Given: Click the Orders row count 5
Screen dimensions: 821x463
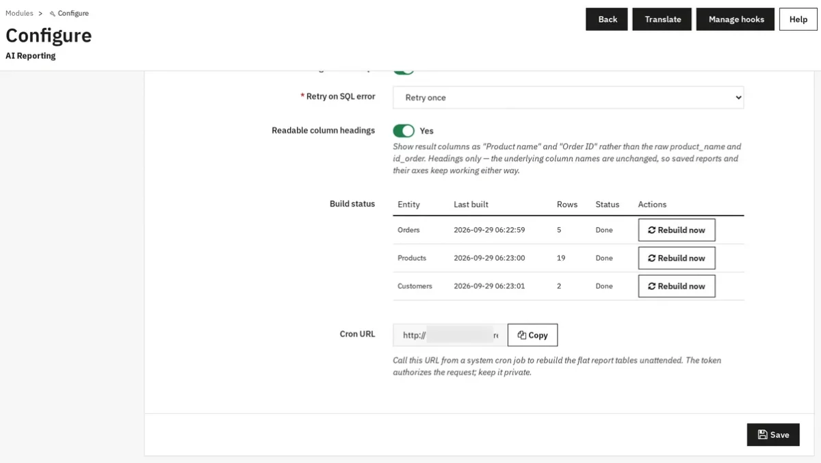Looking at the screenshot, I should pyautogui.click(x=559, y=230).
